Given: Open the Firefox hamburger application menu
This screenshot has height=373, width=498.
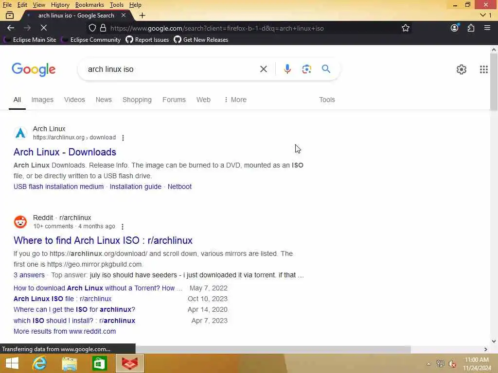Looking at the screenshot, I should [487, 28].
